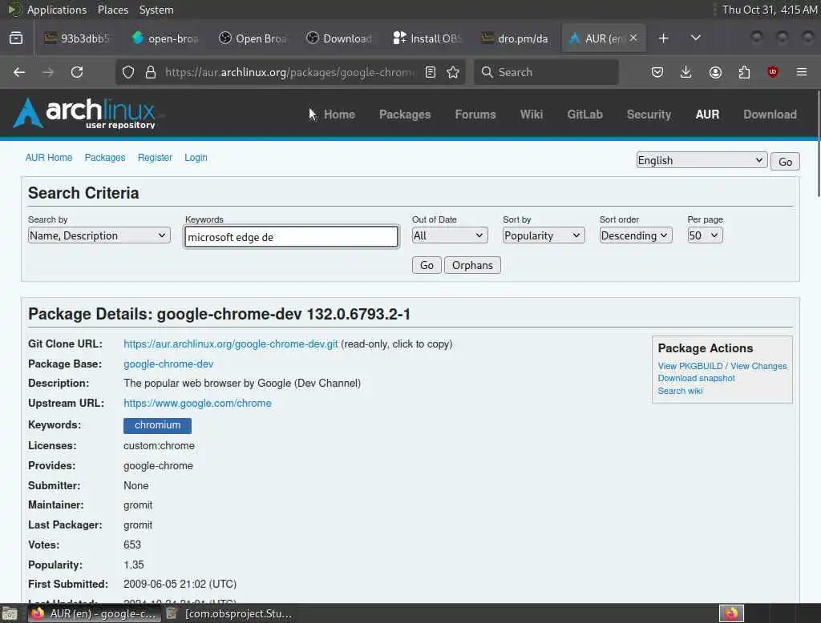821x623 pixels.
Task: Open the System menu
Action: [x=156, y=10]
